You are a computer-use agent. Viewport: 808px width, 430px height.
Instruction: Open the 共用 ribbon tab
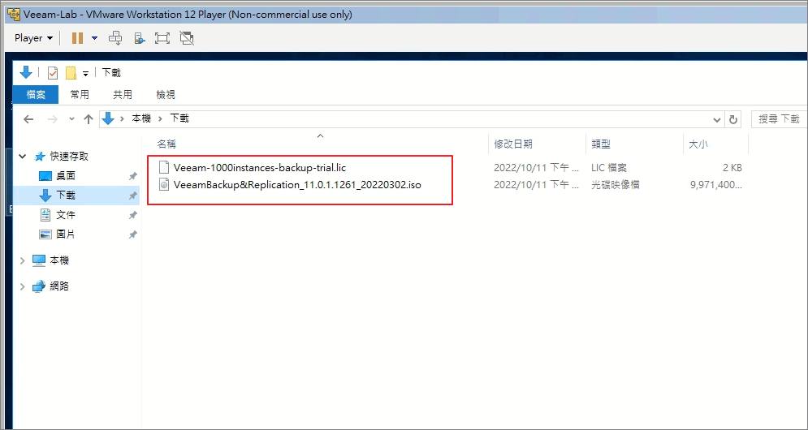(x=123, y=95)
